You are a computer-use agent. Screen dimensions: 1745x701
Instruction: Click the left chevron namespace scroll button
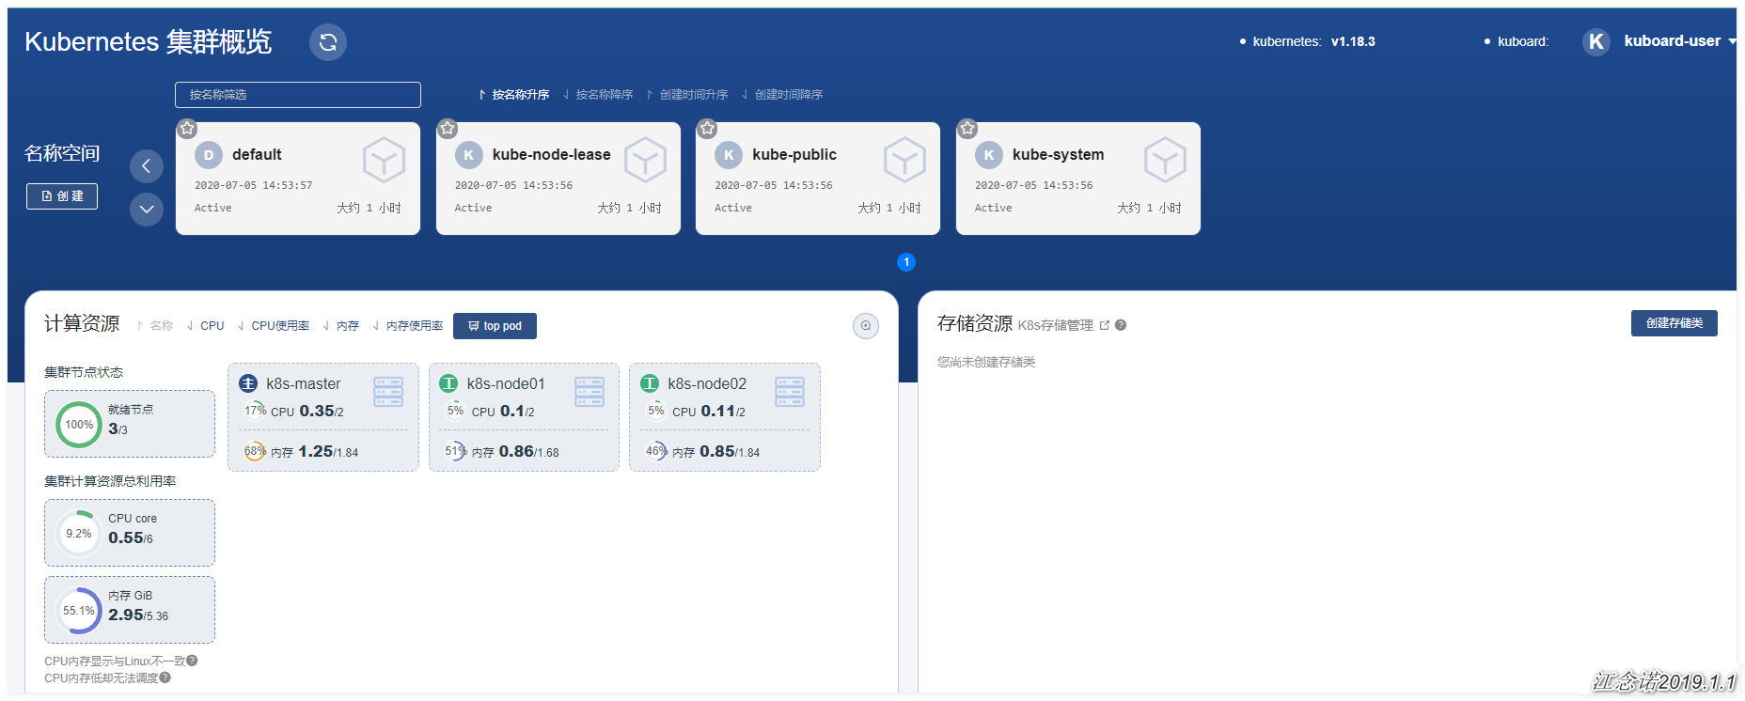click(146, 166)
